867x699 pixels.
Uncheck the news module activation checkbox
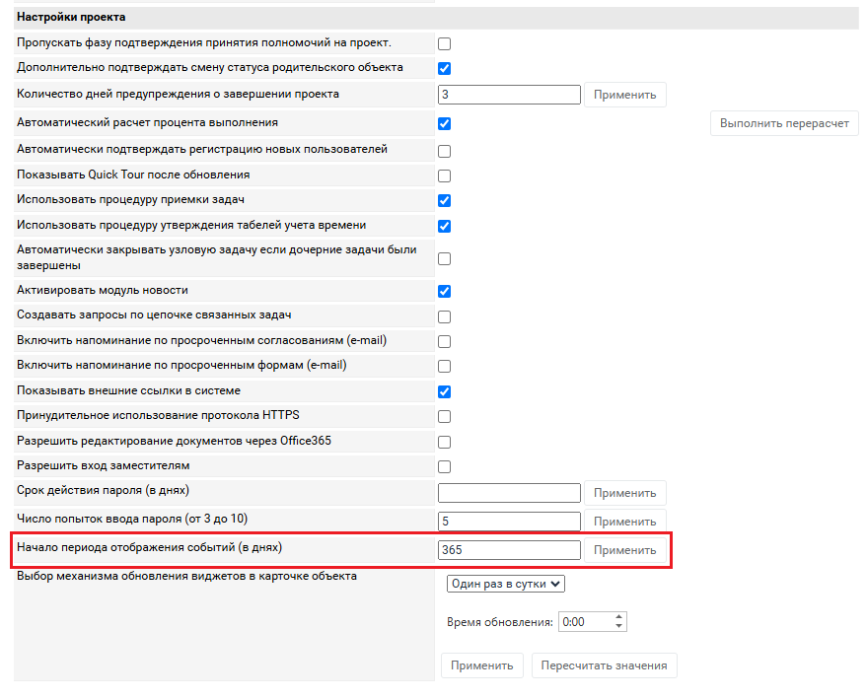[444, 292]
